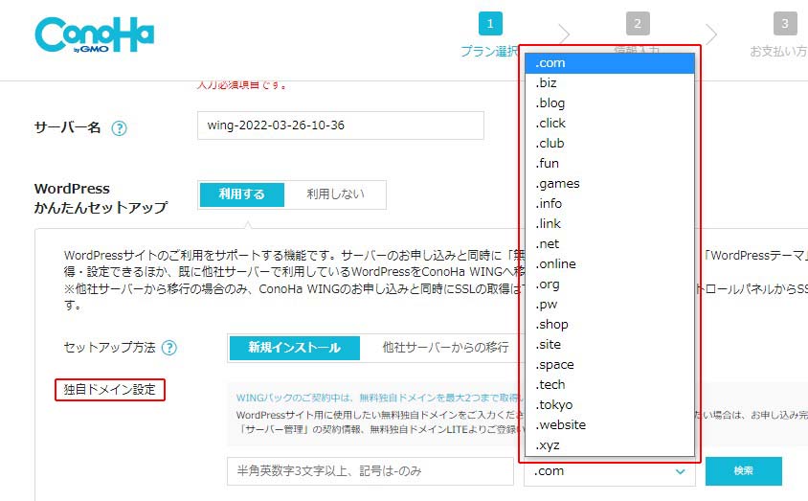Select .games domain extension
The image size is (808, 501).
point(610,184)
